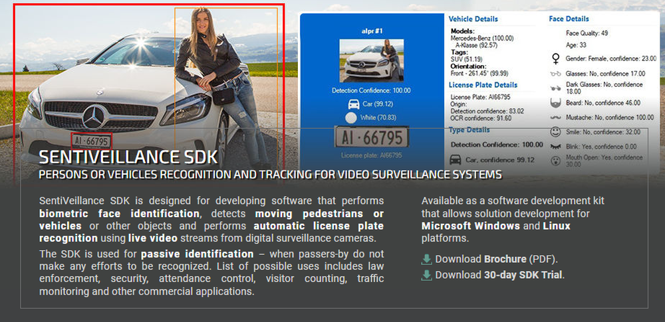Image resolution: width=665 pixels, height=322 pixels.
Task: Click Detection Confidence: 100.00 in blue panel
Action: coord(371,91)
